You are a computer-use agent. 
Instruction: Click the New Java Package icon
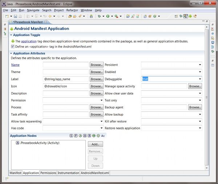[x=150, y=16]
